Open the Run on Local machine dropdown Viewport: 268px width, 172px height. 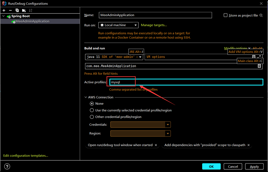(x=118, y=25)
